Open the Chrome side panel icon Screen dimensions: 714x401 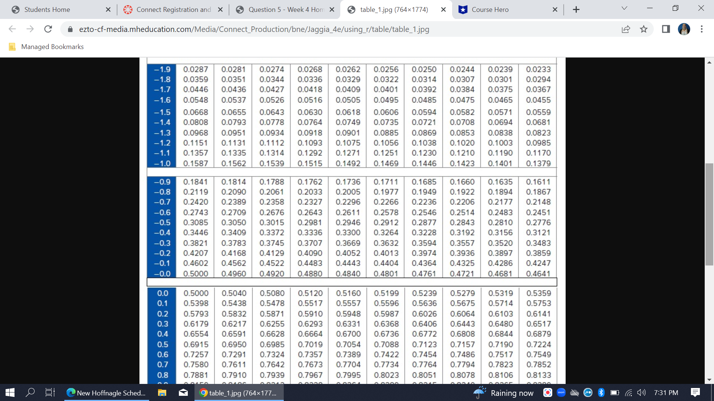coord(666,29)
